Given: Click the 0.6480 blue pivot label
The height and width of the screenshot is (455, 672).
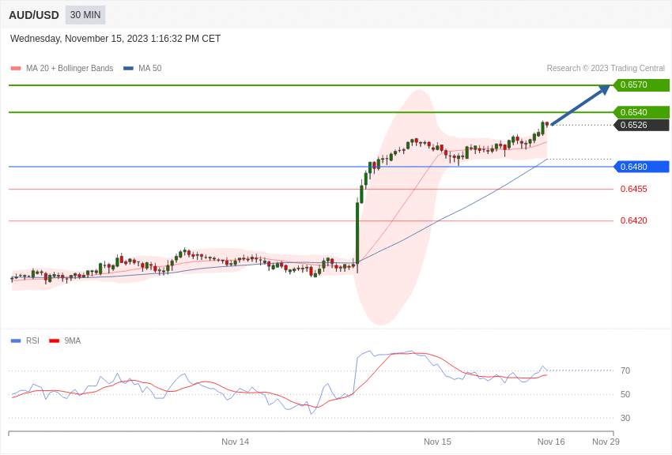Looking at the screenshot, I should pos(641,167).
